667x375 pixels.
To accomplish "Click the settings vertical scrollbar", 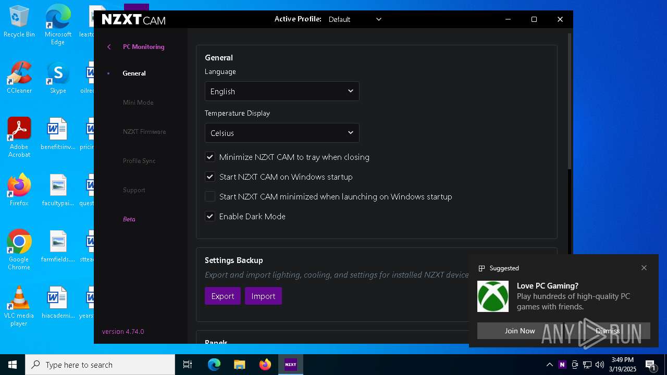I will pos(570,102).
